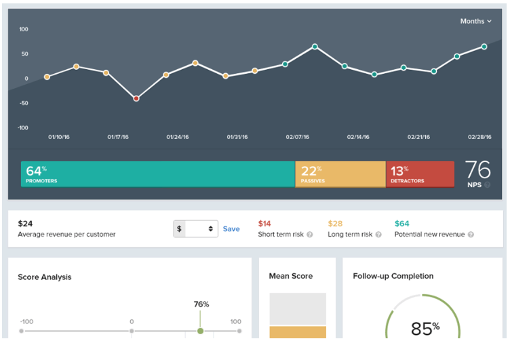
Task: Click the Save link for revenue
Action: pos(231,229)
